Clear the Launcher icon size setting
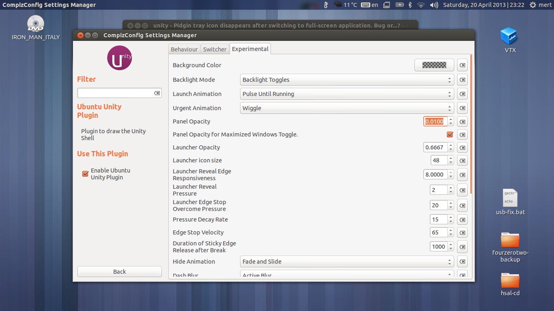The image size is (554, 311). click(x=462, y=160)
